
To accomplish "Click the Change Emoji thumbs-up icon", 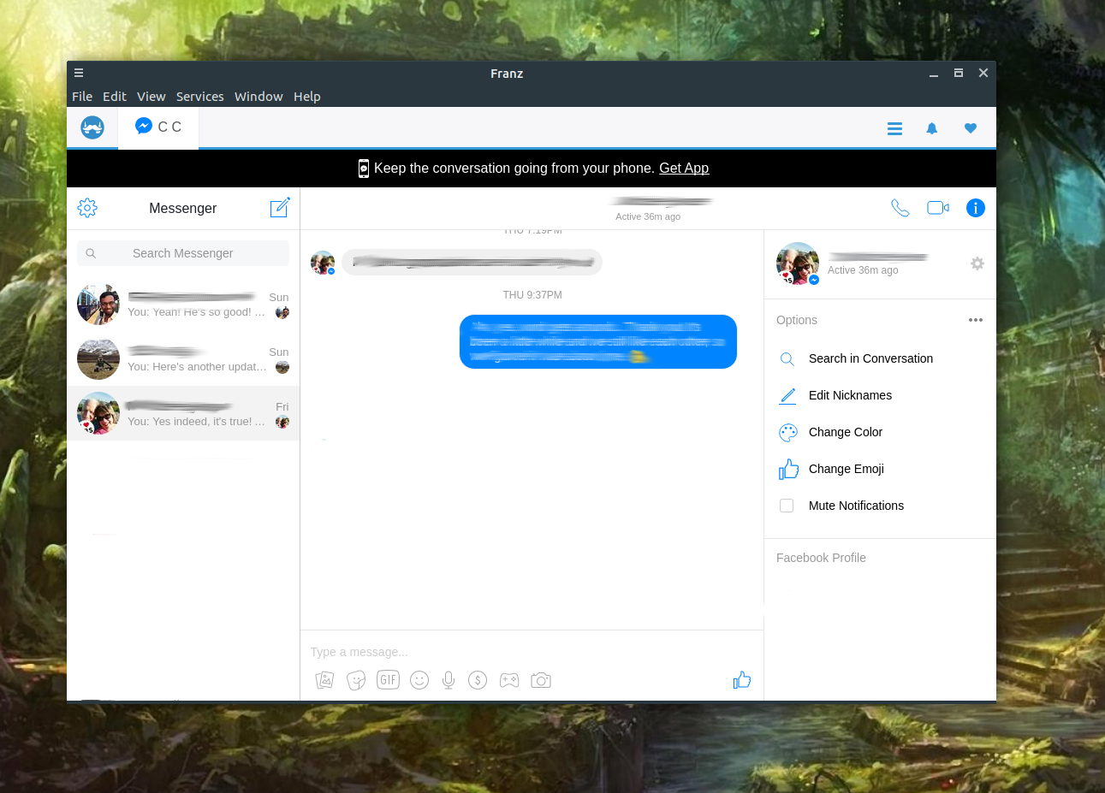I will tap(788, 469).
